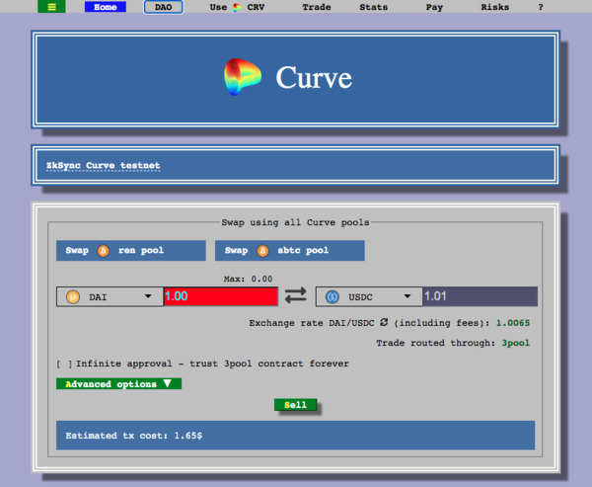
Task: Click the exchange rate refresh icon
Action: click(384, 322)
